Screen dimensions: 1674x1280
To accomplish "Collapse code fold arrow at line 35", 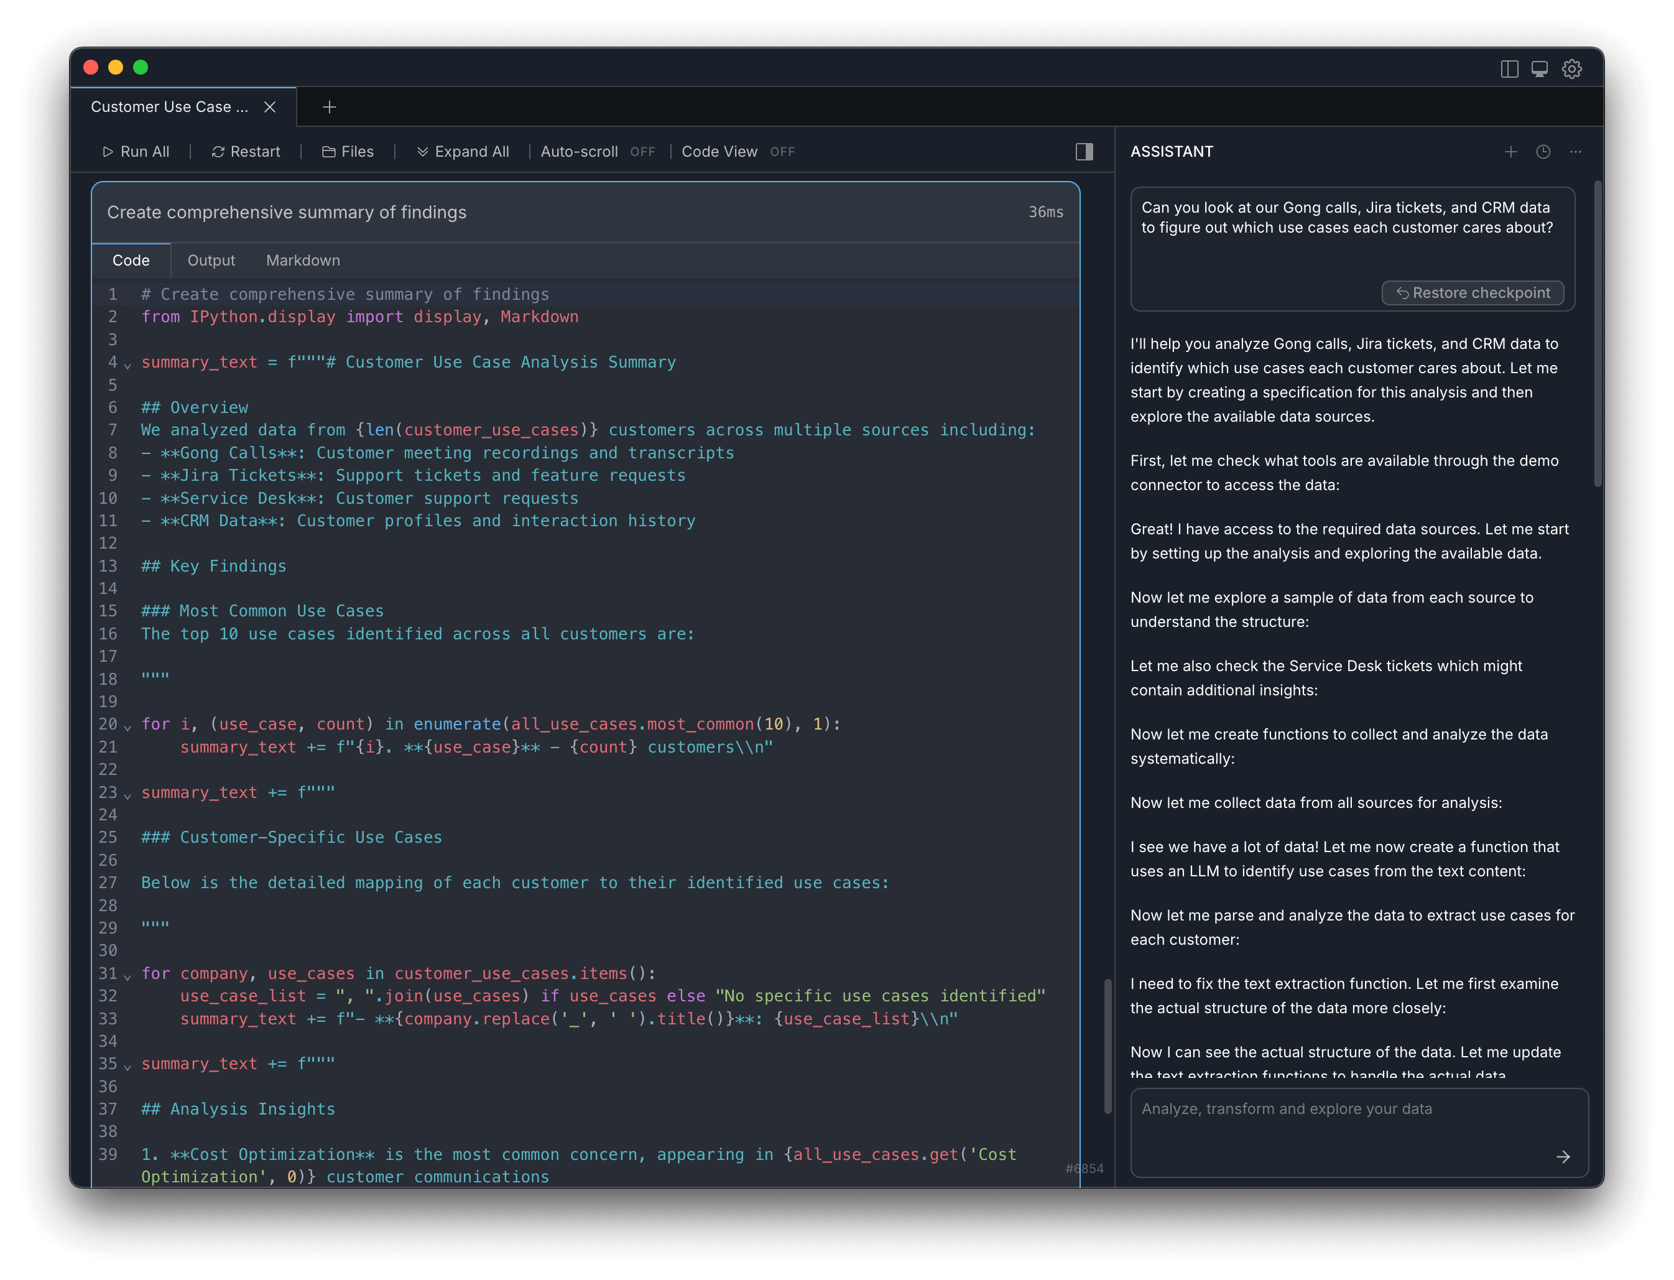I will (128, 1067).
